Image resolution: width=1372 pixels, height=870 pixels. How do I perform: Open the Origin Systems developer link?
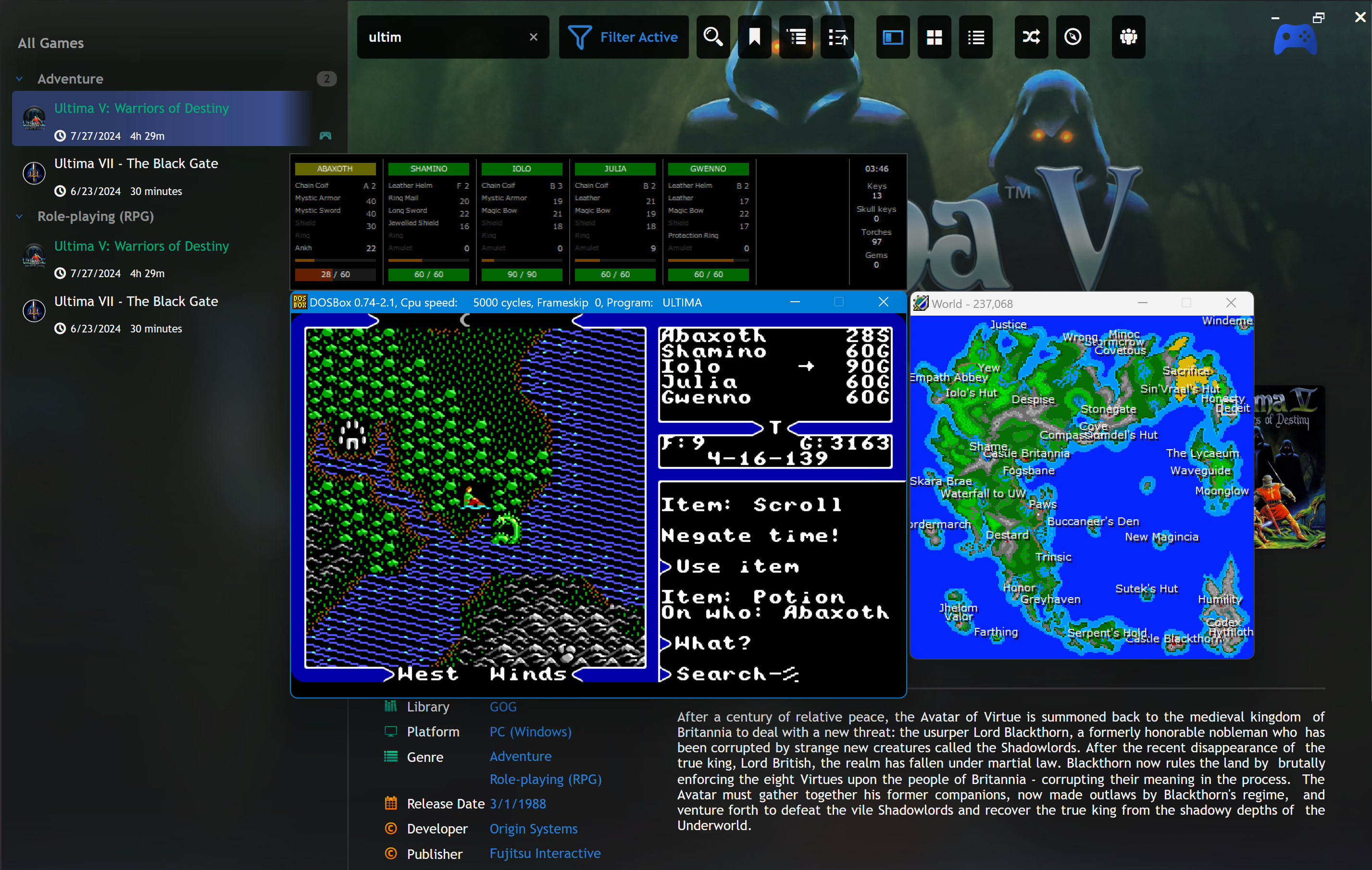533,828
